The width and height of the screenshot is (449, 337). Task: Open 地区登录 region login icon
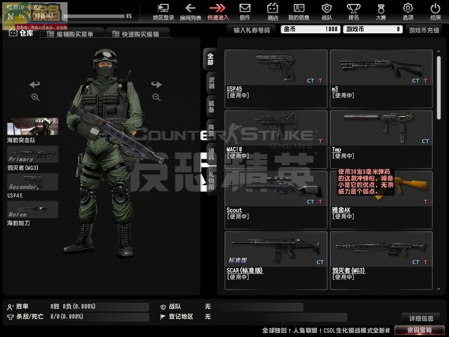(163, 12)
